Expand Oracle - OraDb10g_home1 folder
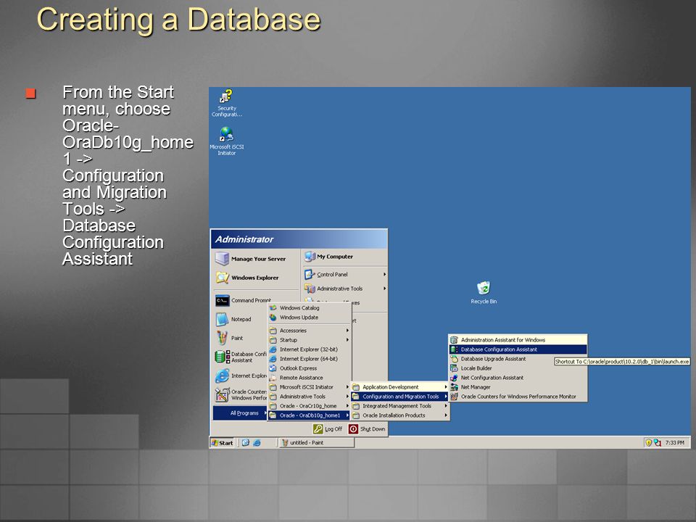The image size is (696, 522). (x=310, y=415)
